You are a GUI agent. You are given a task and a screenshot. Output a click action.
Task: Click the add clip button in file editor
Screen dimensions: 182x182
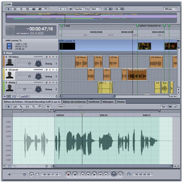coord(163,107)
